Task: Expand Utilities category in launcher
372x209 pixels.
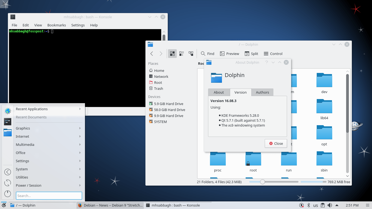Action: [x=48, y=177]
